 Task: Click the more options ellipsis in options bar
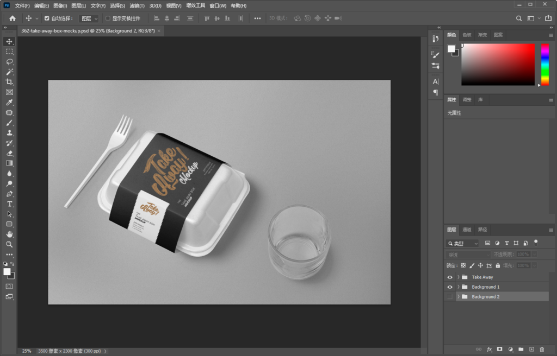click(x=257, y=18)
